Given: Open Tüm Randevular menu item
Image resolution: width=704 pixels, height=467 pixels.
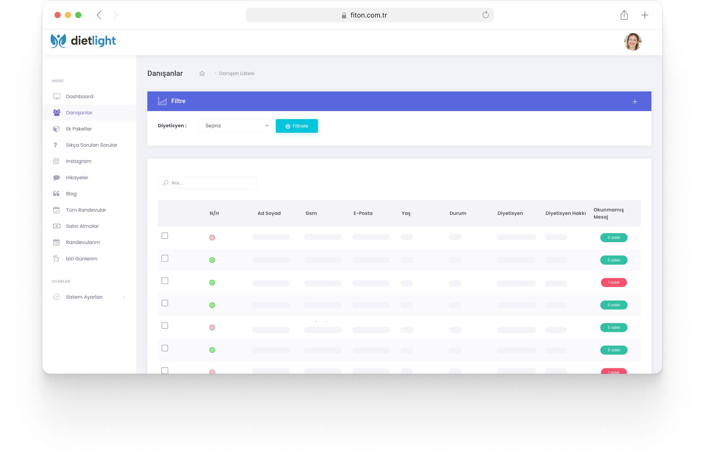Looking at the screenshot, I should click(89, 210).
